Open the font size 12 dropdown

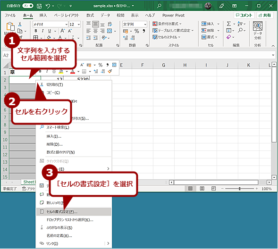point(78,24)
